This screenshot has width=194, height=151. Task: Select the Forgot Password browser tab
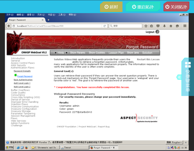(25, 20)
